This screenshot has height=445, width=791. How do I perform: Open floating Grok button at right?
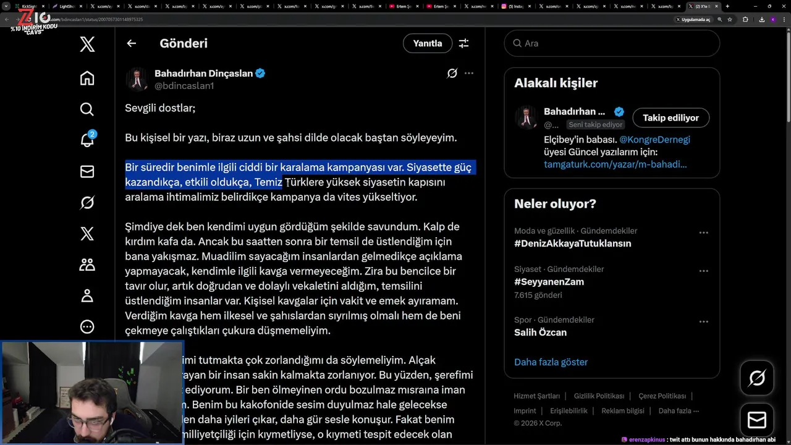(757, 378)
